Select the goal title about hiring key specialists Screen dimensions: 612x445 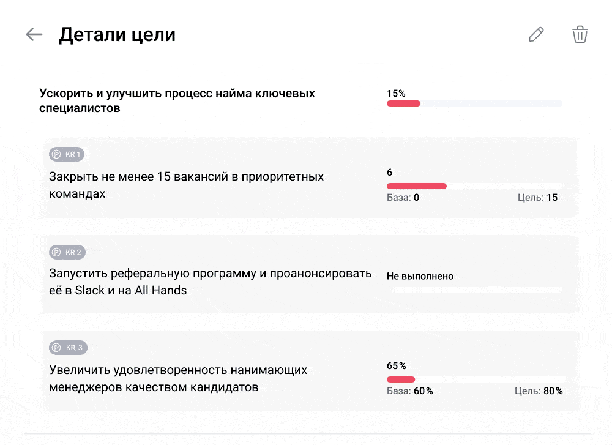click(x=175, y=100)
